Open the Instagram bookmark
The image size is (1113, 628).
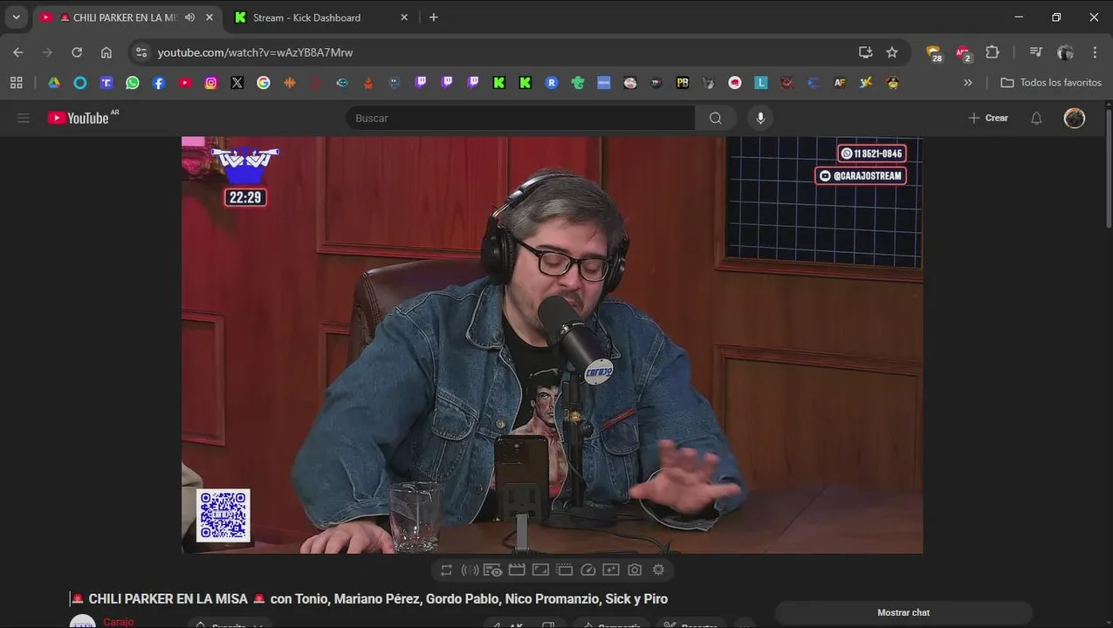[x=211, y=83]
